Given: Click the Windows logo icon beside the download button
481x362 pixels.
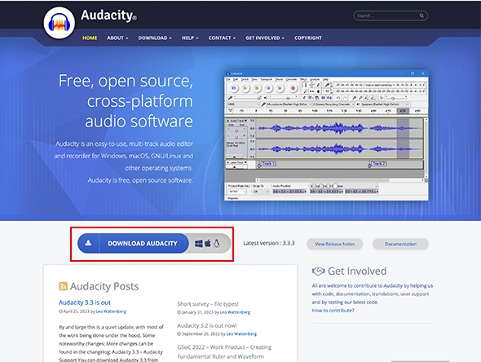Looking at the screenshot, I should tap(198, 244).
